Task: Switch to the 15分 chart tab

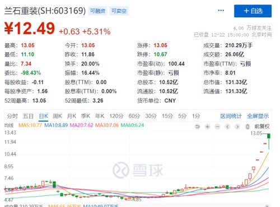Action: (167, 116)
